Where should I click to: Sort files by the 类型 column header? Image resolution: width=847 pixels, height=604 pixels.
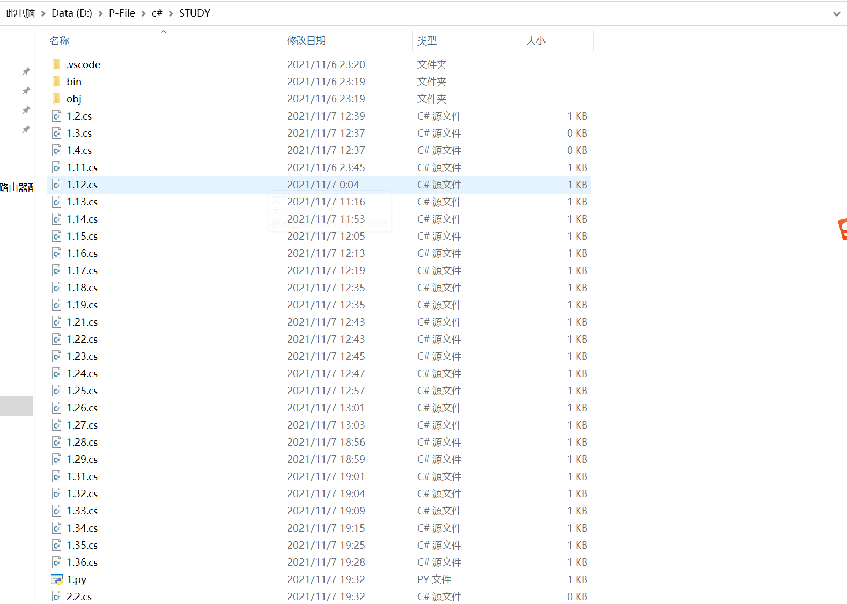point(427,41)
